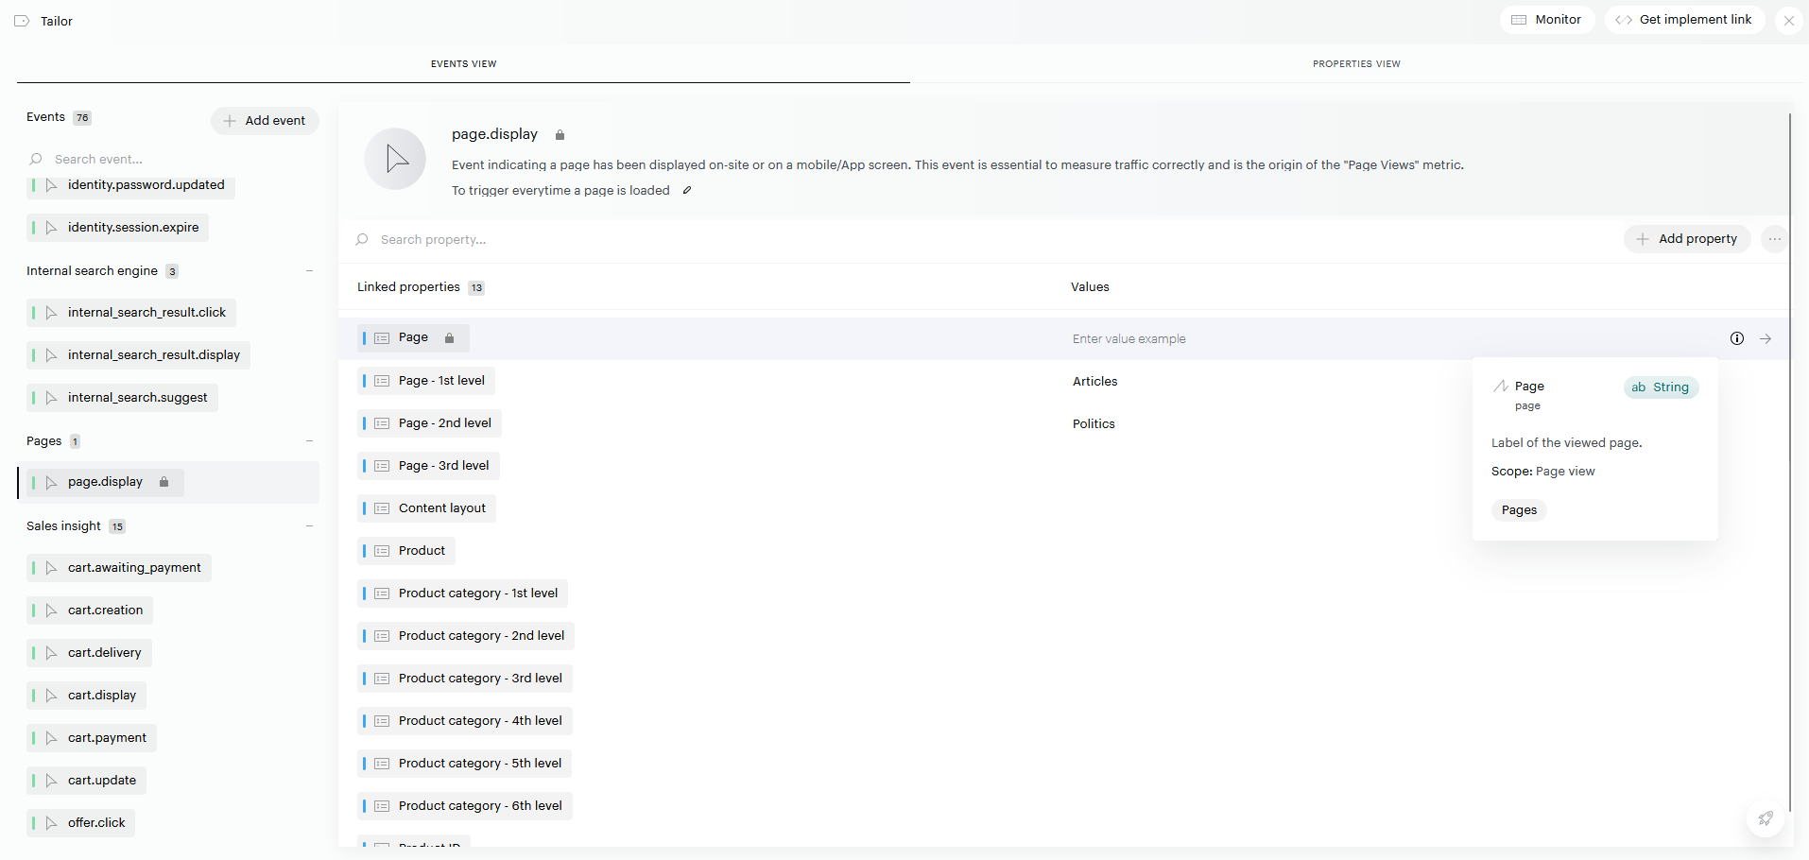The height and width of the screenshot is (860, 1809).
Task: Open the Monitor button
Action: coord(1546,20)
